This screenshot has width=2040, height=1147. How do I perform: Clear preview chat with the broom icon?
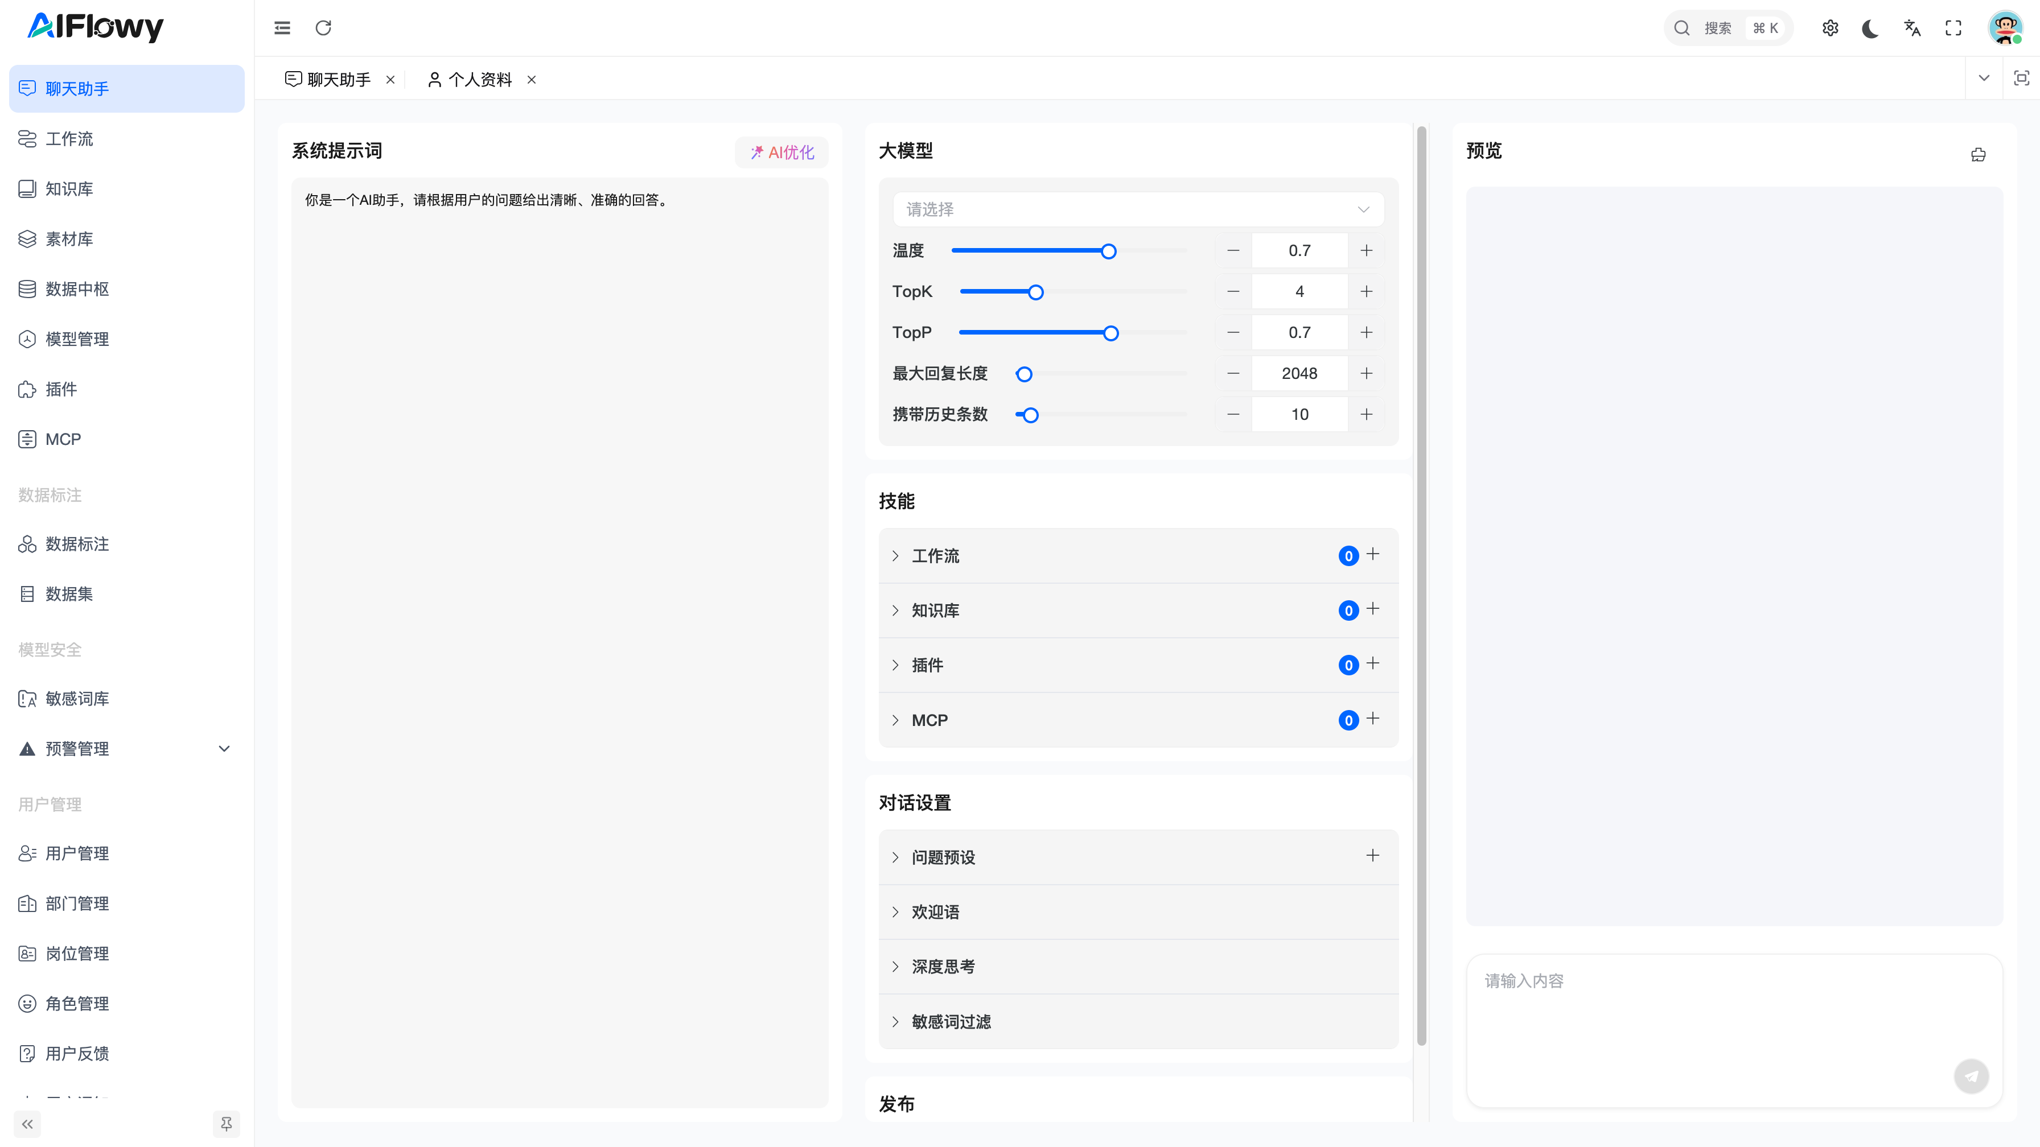tap(1977, 154)
